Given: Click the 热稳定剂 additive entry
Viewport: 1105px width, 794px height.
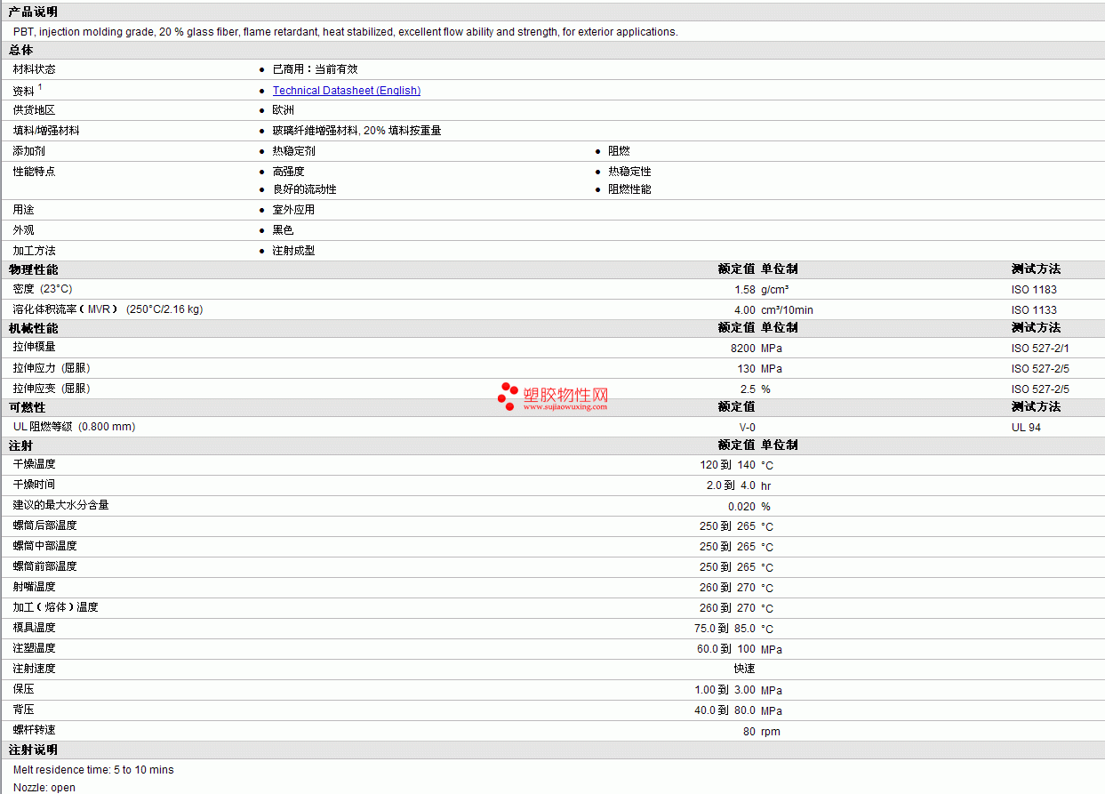Looking at the screenshot, I should [x=293, y=151].
